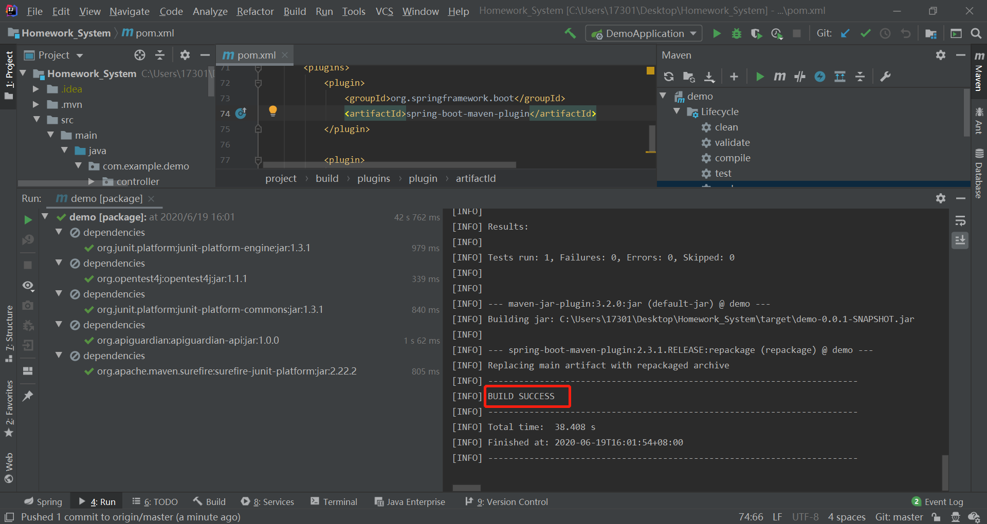This screenshot has width=987, height=524.
Task: Collapse the Lifecycle node in Maven panel
Action: [677, 111]
